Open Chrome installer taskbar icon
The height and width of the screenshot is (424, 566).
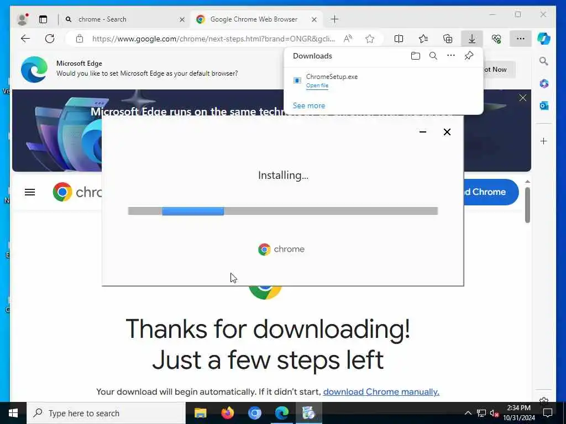pyautogui.click(x=308, y=413)
